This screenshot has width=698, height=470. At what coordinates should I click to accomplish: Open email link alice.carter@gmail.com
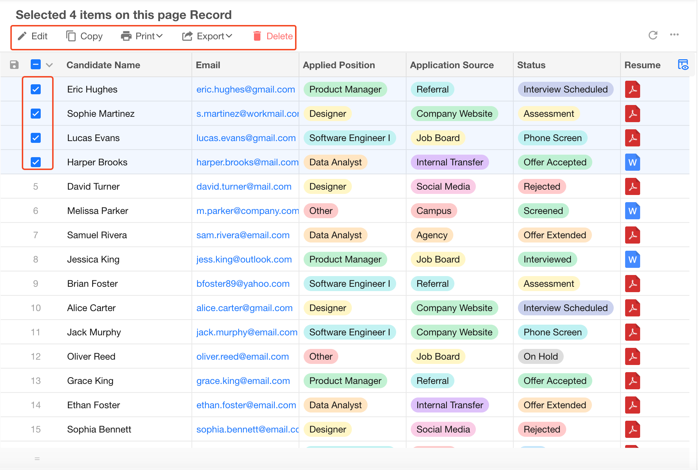(244, 308)
